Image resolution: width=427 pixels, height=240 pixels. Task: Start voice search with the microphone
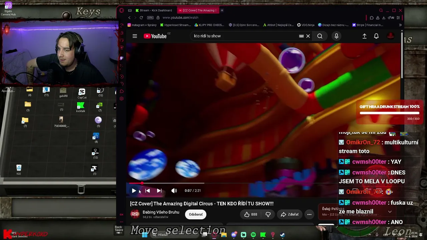click(336, 36)
